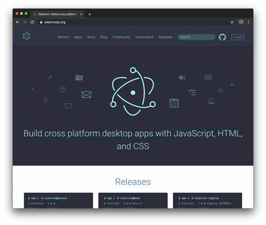
Task: Click the chat bubble icon
Action: [x=68, y=106]
